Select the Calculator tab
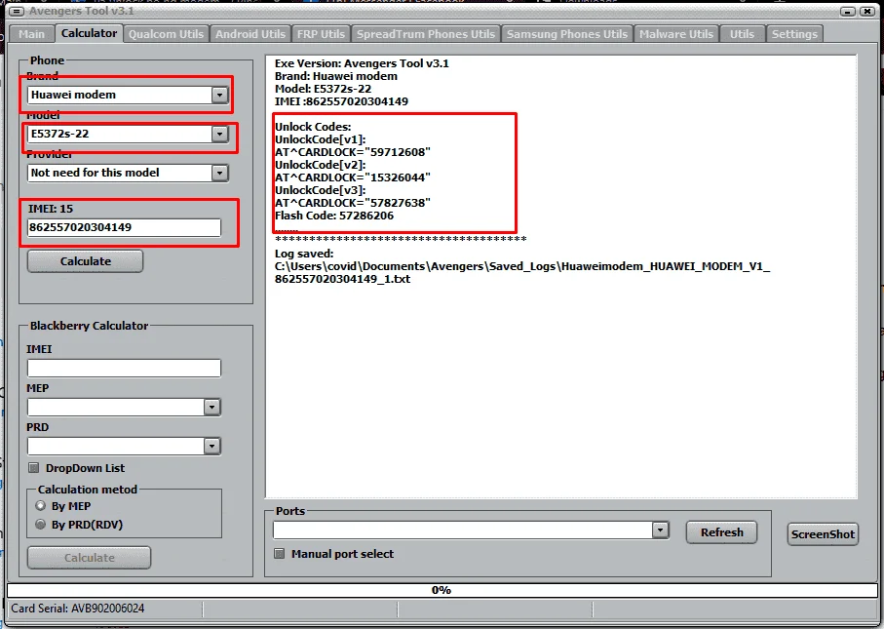 coord(89,33)
